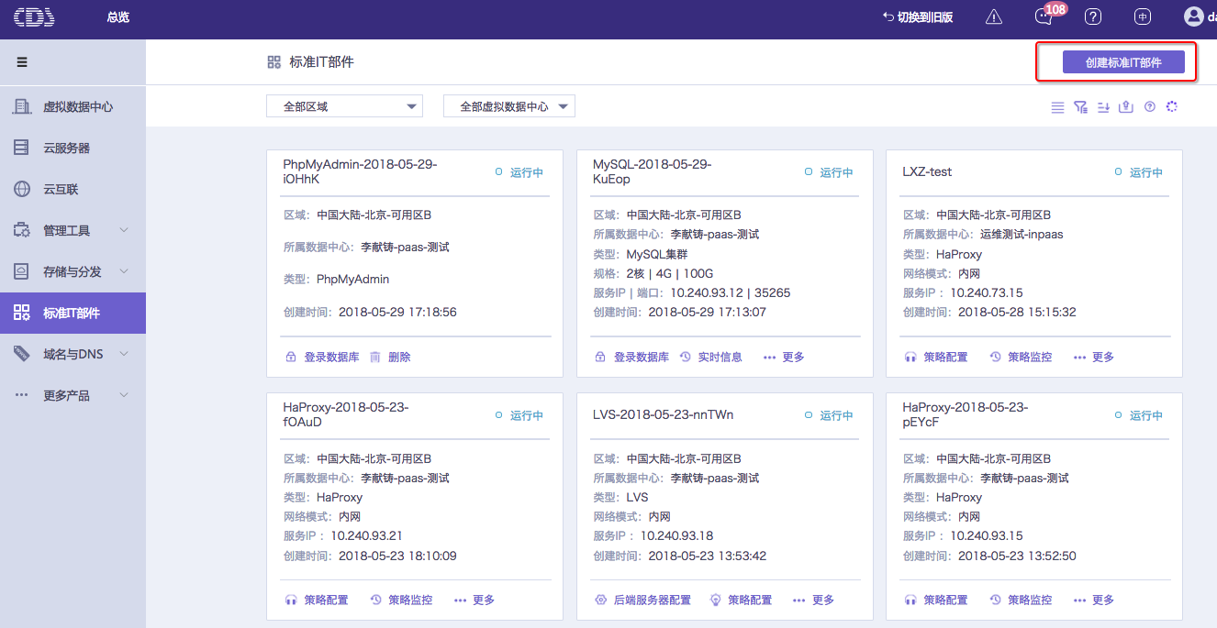
Task: Click the MySQL-2018-05-29-KuEop card title
Action: tap(652, 171)
